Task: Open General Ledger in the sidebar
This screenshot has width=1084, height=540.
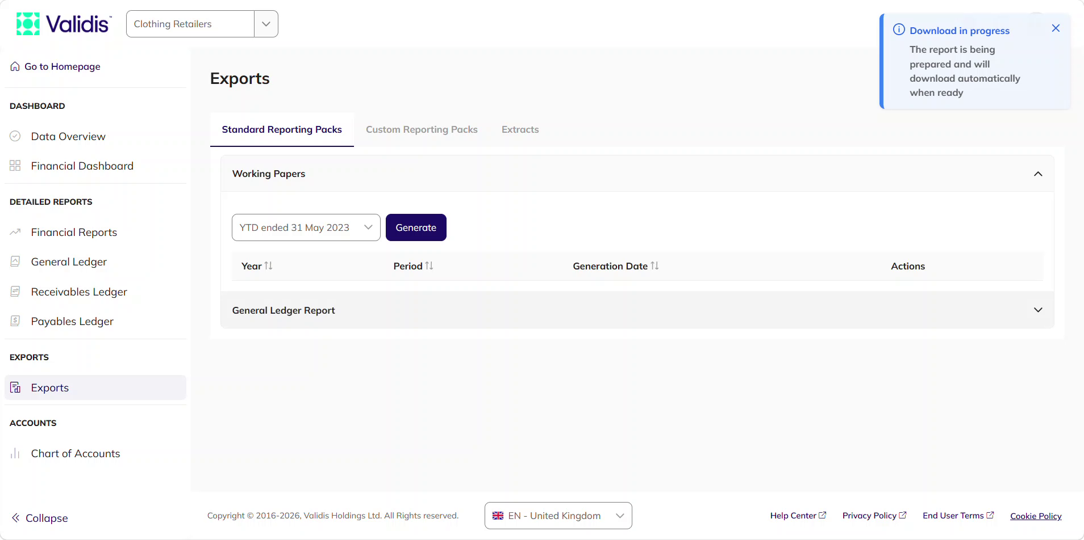Action: 95,261
